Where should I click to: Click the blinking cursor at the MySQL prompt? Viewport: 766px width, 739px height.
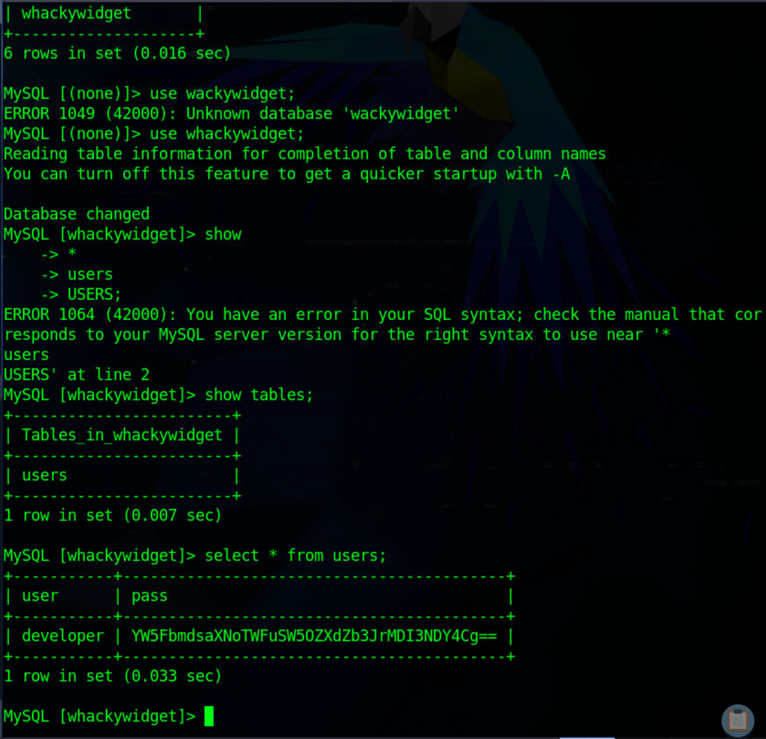click(209, 716)
